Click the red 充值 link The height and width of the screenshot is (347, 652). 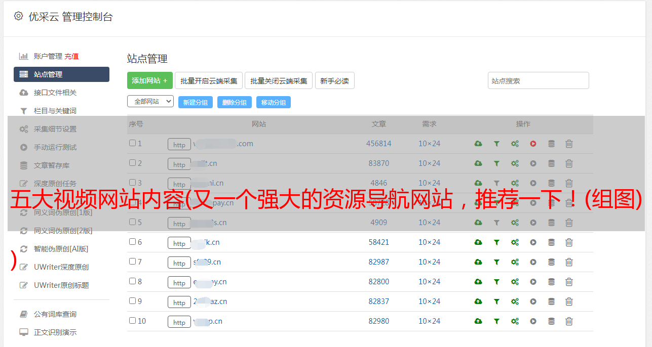(71, 56)
